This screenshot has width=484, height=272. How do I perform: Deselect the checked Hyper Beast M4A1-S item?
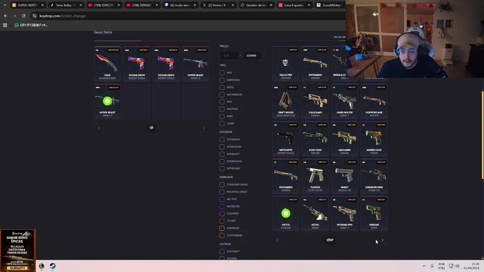107,101
